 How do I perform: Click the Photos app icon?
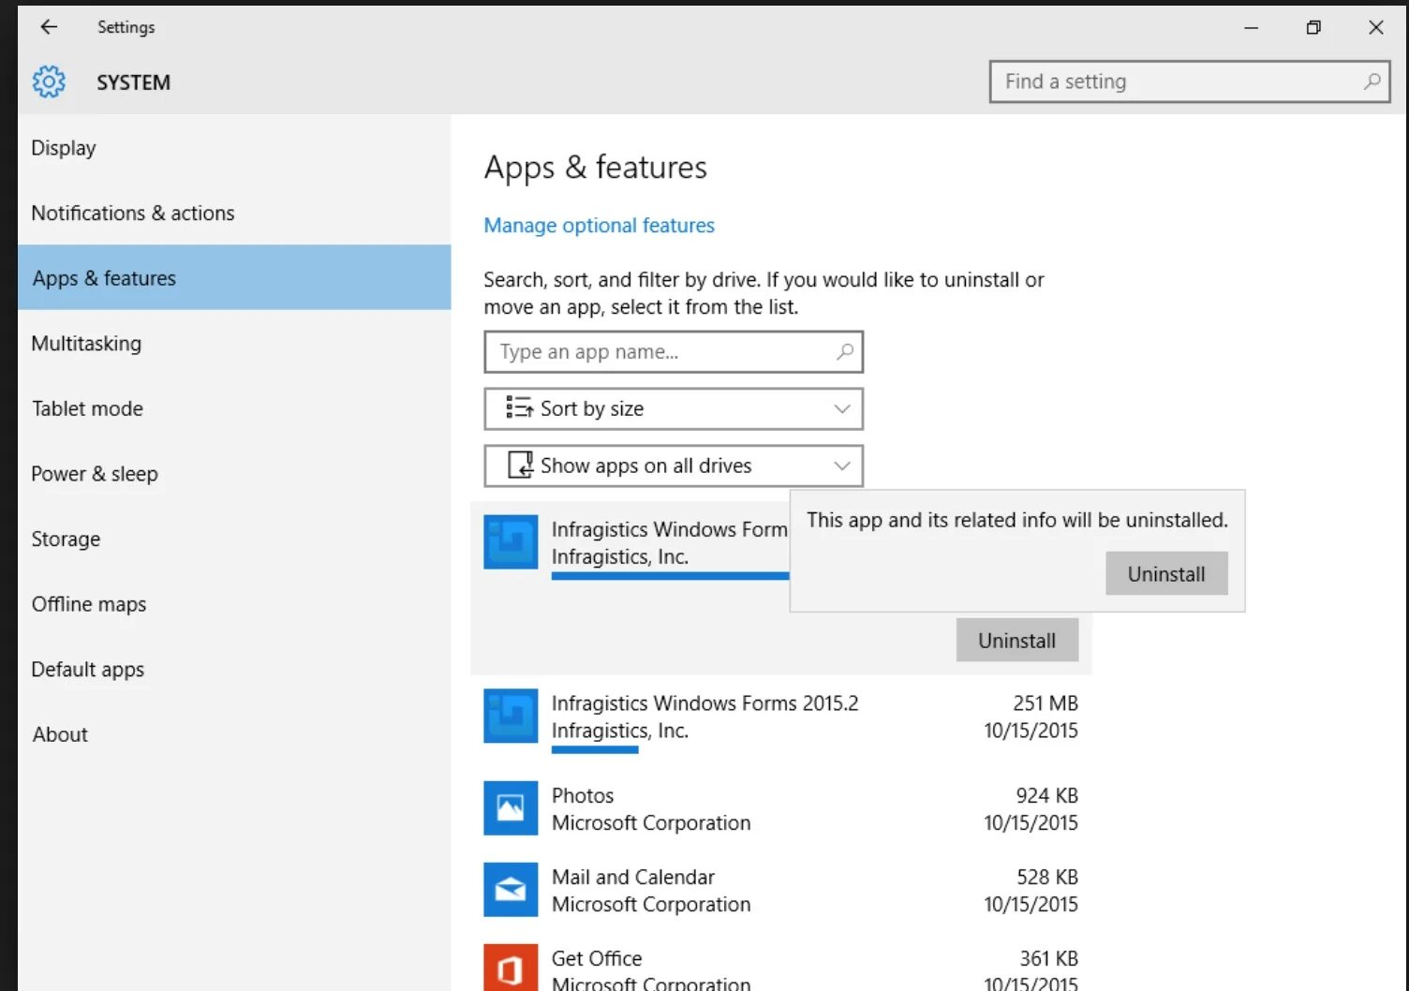coord(511,808)
